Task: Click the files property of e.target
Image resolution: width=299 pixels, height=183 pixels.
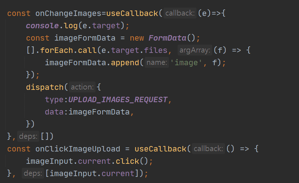Action: click(x=156, y=50)
